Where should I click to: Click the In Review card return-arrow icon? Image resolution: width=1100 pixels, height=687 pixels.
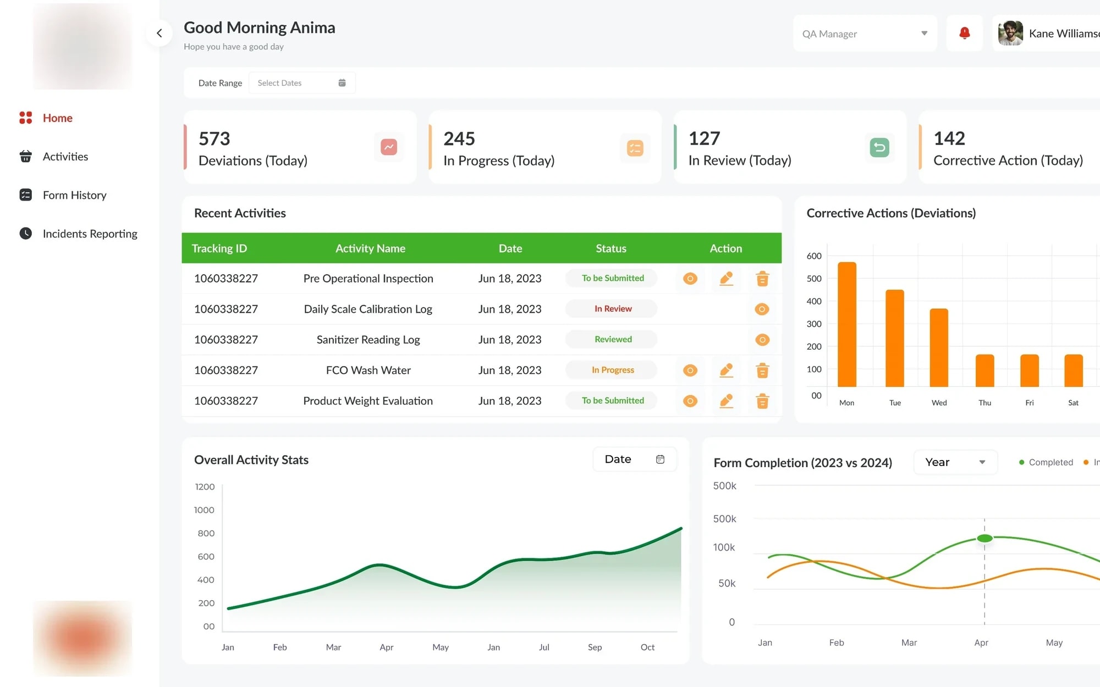coord(879,147)
